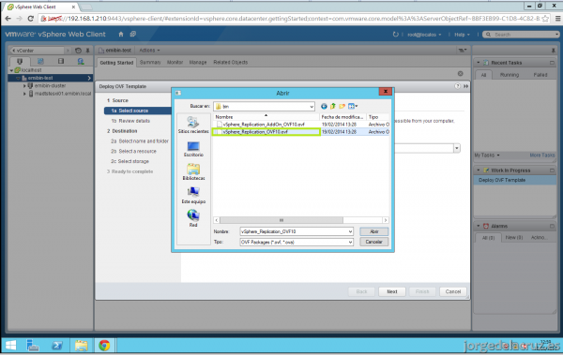The width and height of the screenshot is (563, 355).
Task: Open Buscar en folder dropdown
Action: (312, 107)
